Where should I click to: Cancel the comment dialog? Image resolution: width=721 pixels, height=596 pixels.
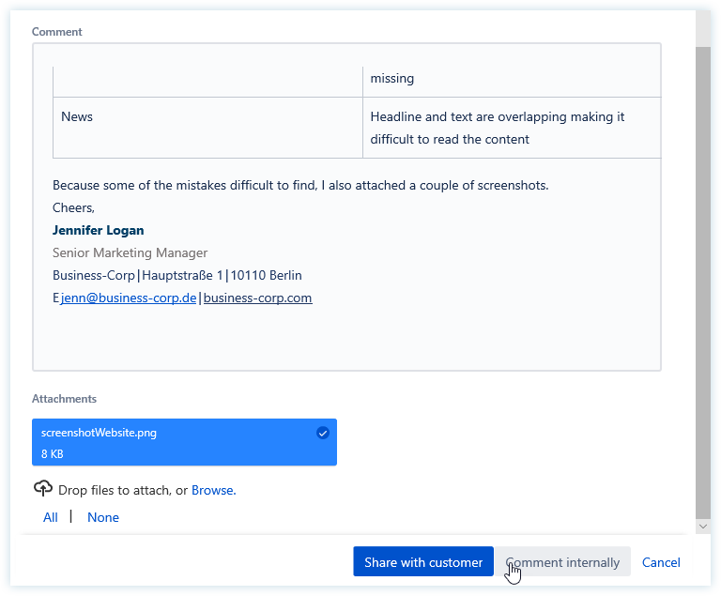[661, 562]
